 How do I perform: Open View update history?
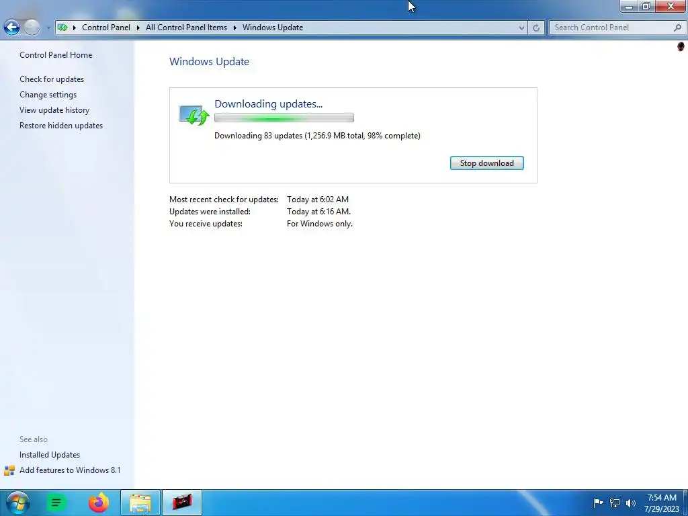54,110
